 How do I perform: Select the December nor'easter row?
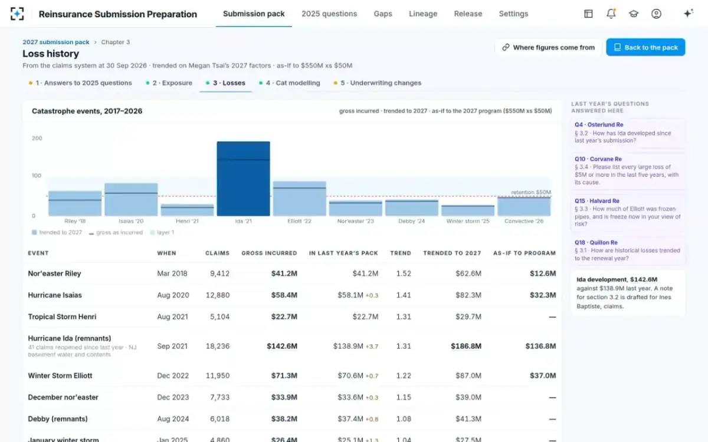click(x=292, y=397)
